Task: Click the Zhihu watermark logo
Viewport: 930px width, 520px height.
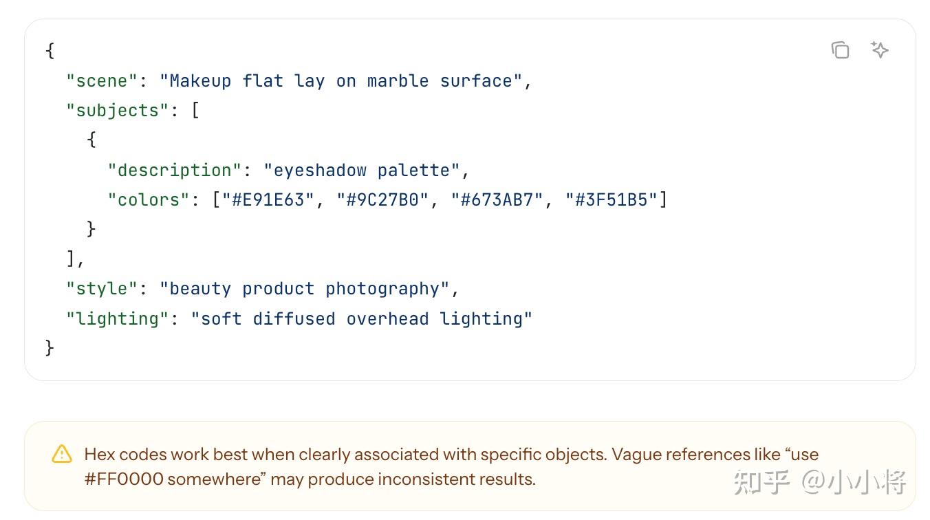Action: 761,481
